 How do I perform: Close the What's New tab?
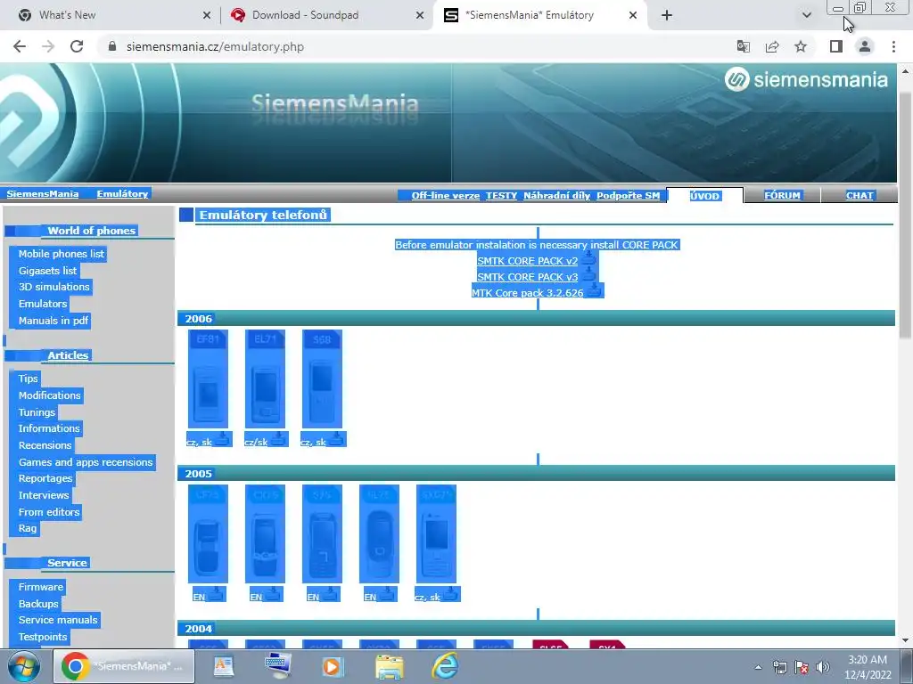(207, 15)
